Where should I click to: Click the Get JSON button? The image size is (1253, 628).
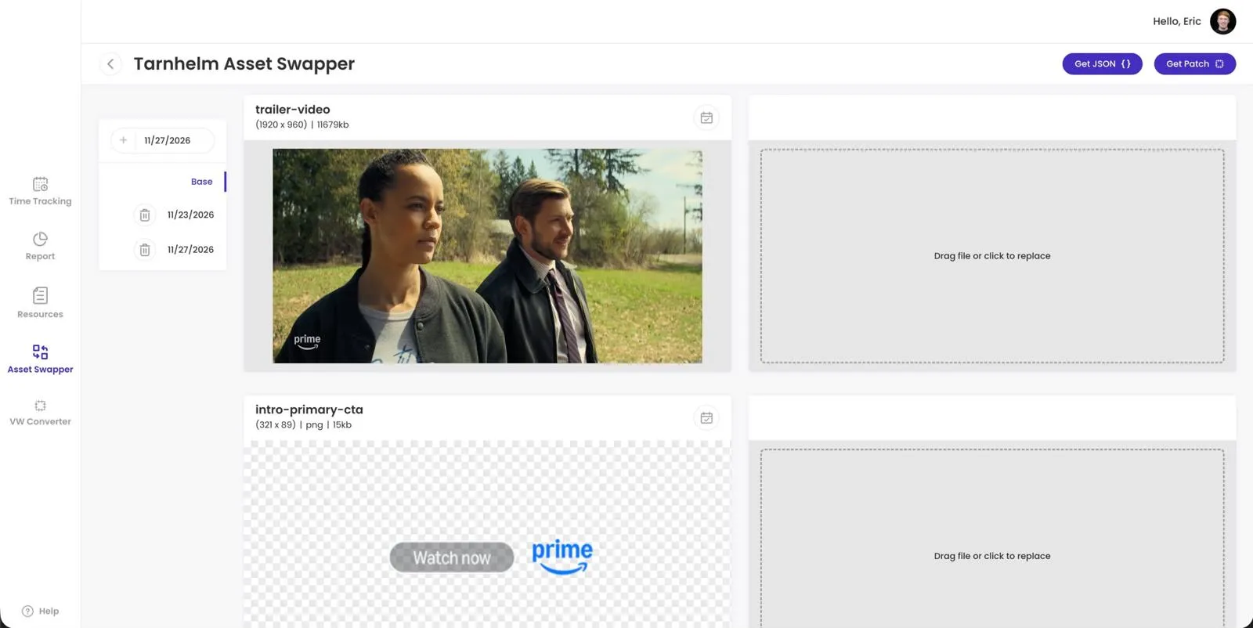pyautogui.click(x=1102, y=64)
